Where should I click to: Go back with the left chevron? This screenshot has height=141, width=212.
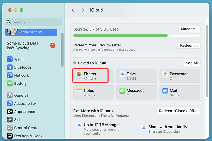pyautogui.click(x=73, y=10)
